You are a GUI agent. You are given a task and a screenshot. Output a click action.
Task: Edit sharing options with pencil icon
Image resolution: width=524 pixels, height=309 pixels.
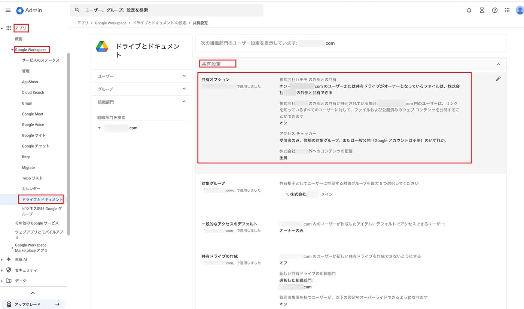pyautogui.click(x=498, y=79)
